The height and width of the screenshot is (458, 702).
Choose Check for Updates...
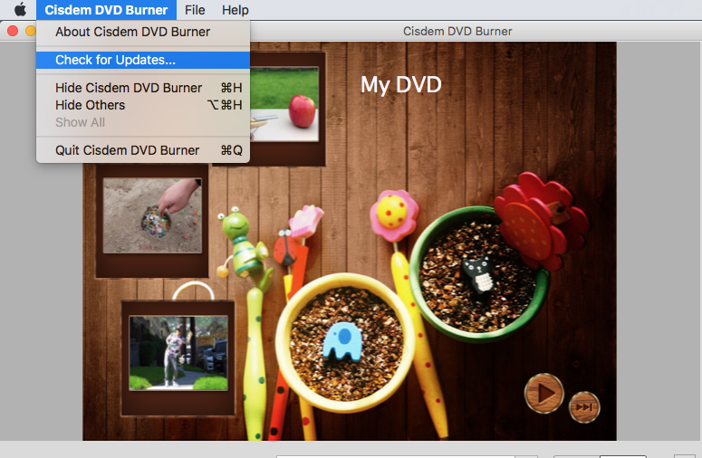click(143, 60)
